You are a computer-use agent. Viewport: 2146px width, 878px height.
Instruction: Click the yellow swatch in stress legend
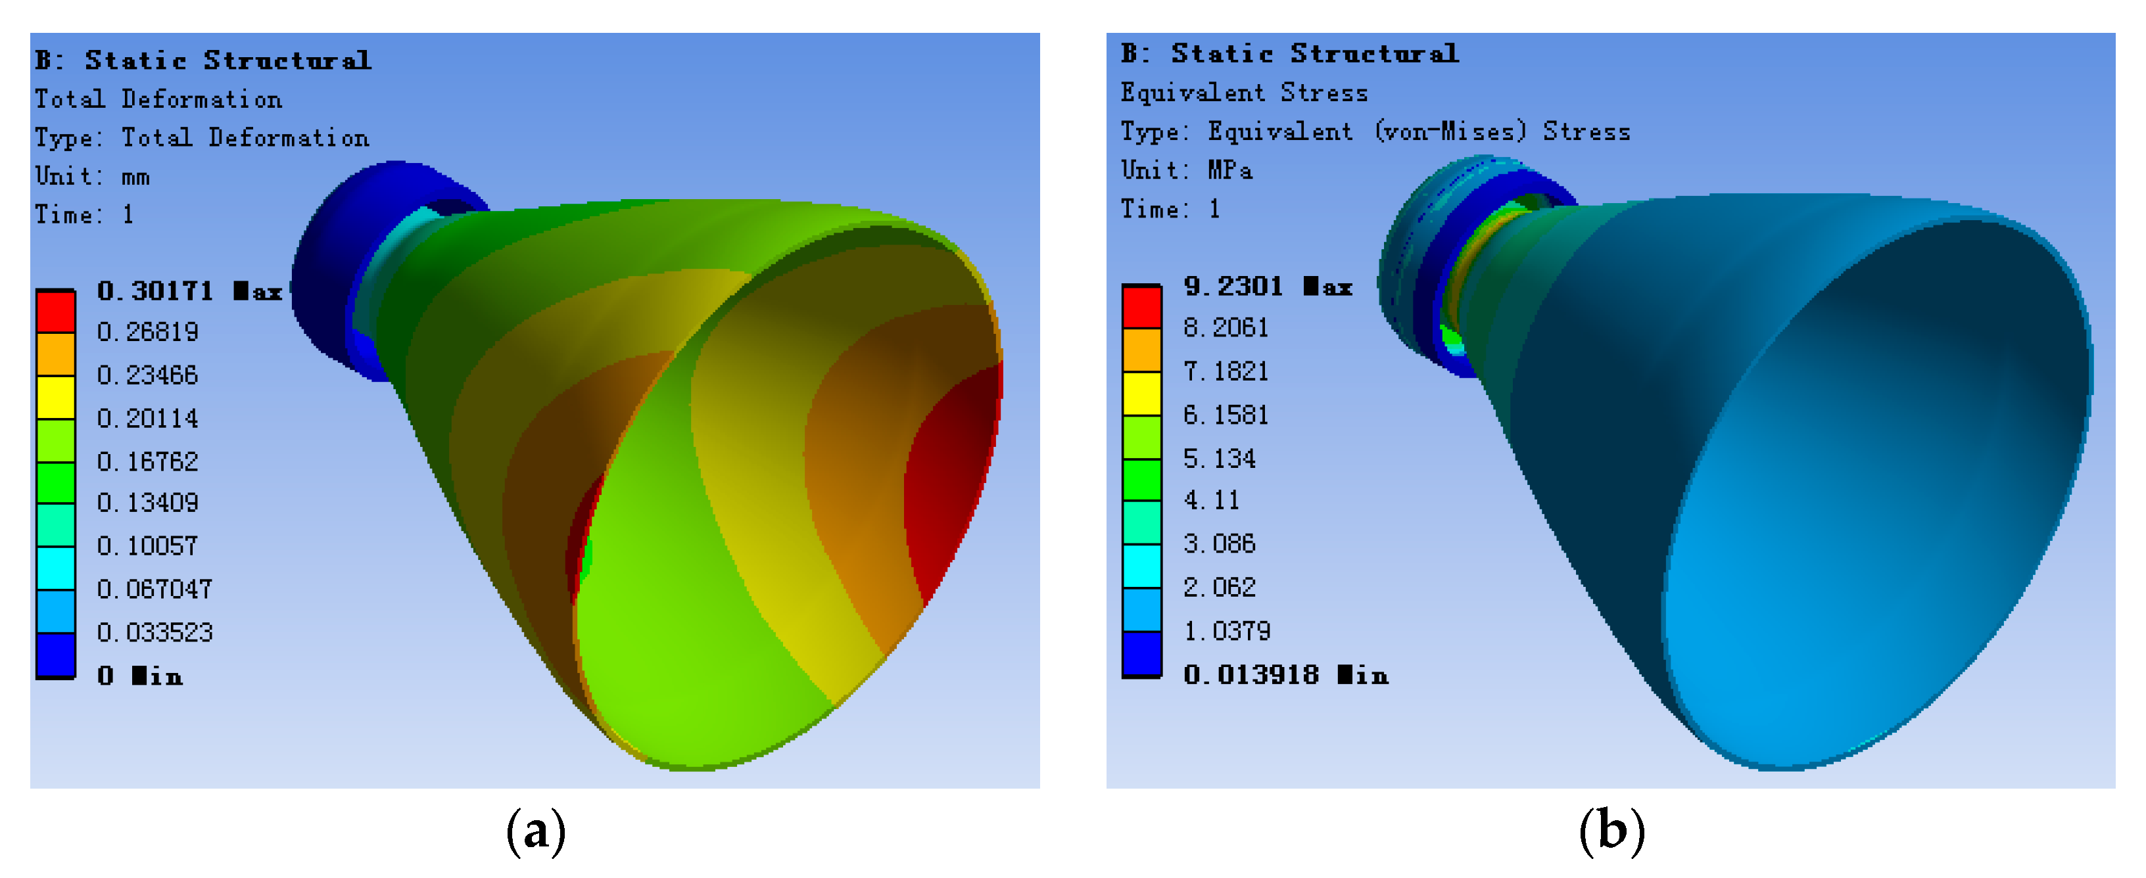point(1141,393)
